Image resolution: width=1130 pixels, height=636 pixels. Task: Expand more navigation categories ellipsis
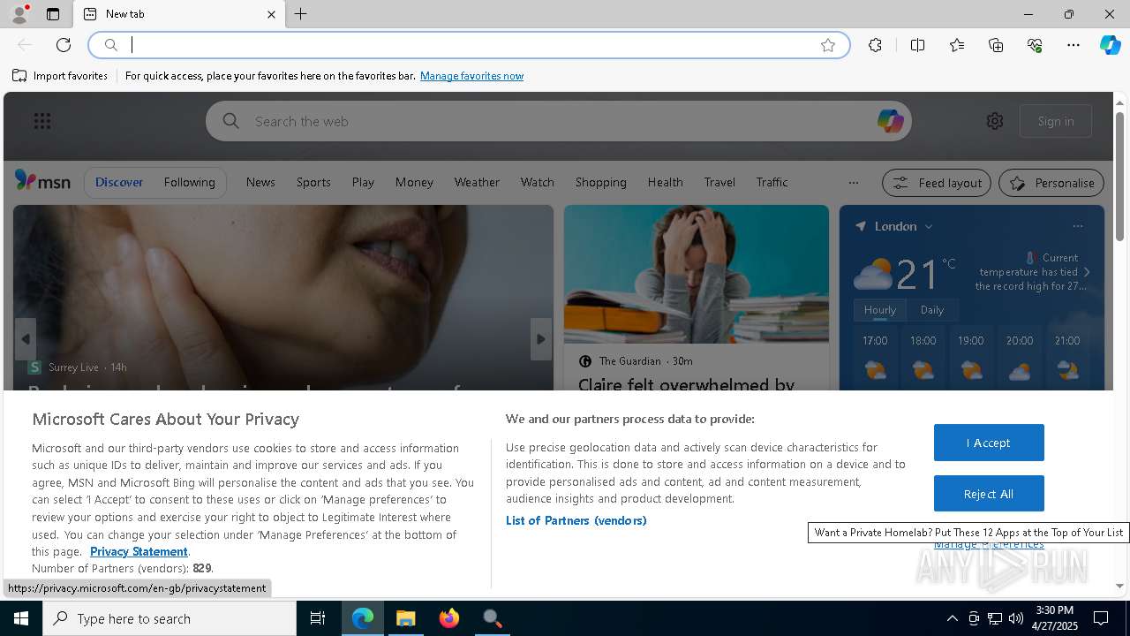[x=853, y=183]
